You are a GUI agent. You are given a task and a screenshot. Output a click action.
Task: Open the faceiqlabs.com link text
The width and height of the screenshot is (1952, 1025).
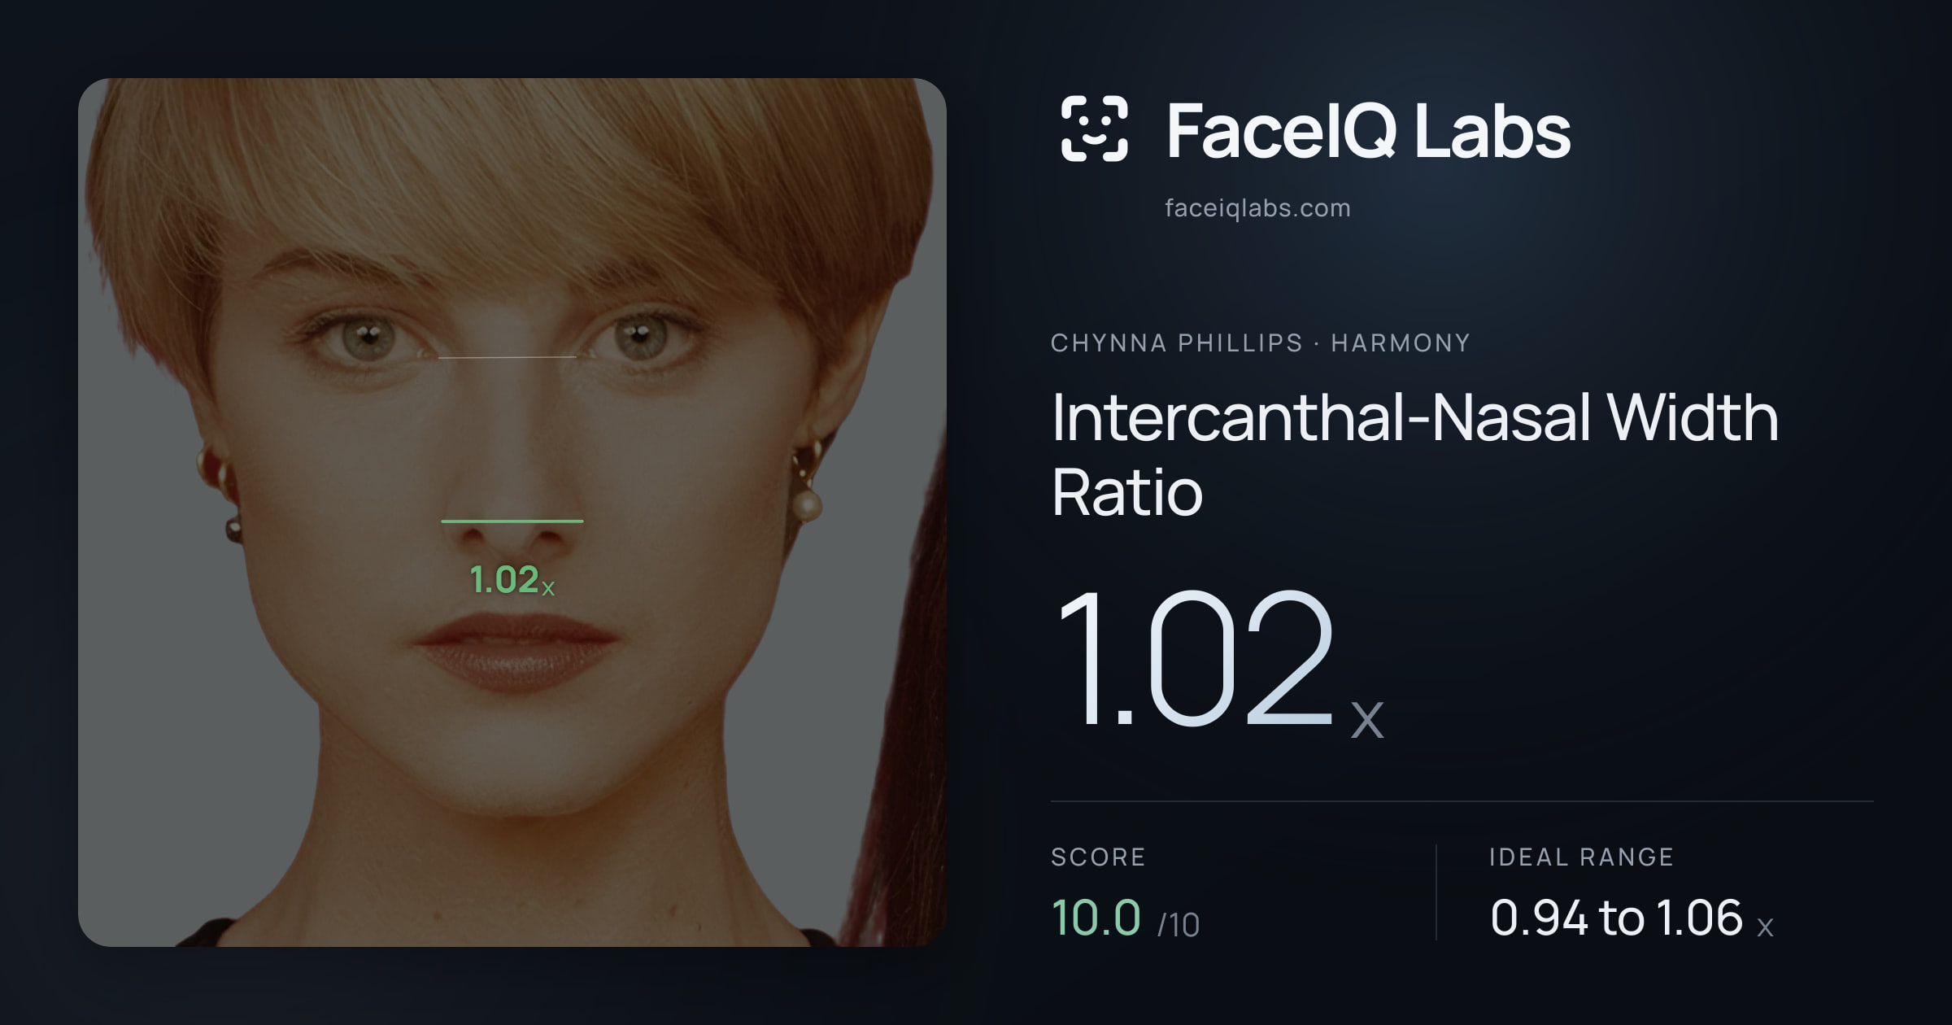click(x=1257, y=208)
